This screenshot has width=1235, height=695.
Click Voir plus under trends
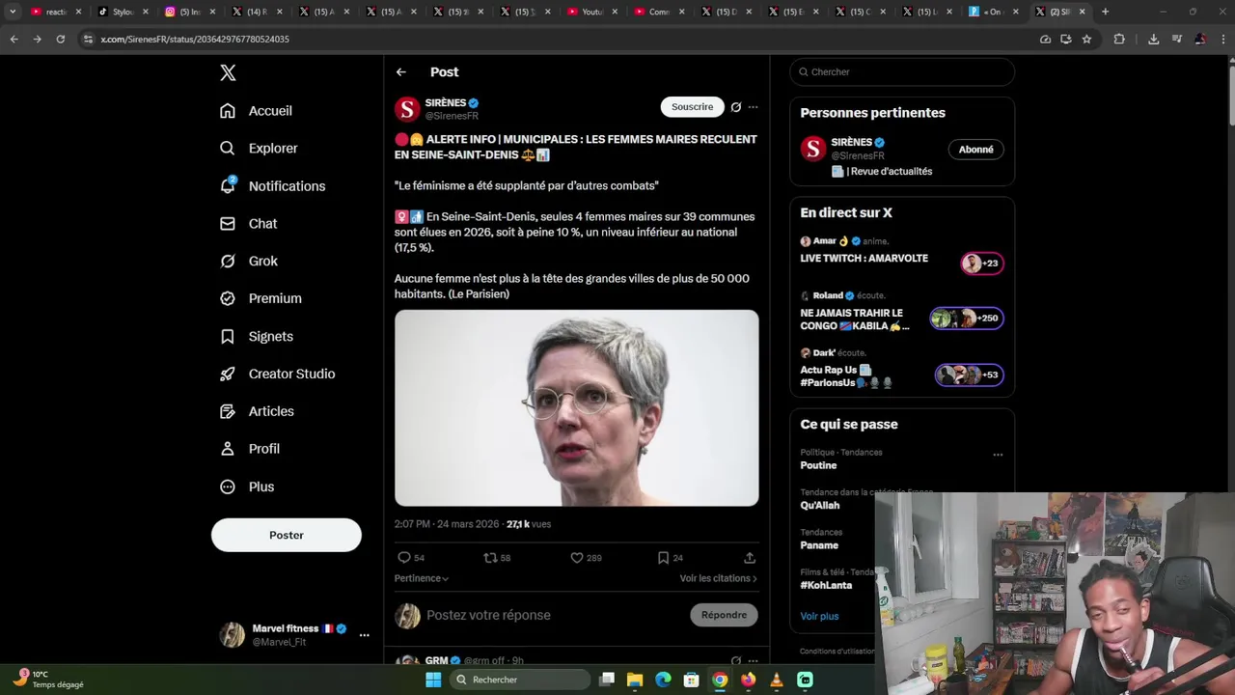(819, 616)
